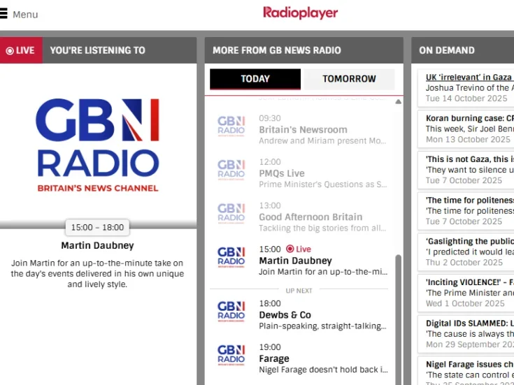Click 'Nigel Farage doesn't hold back' description
The image size is (514, 385).
(x=323, y=370)
